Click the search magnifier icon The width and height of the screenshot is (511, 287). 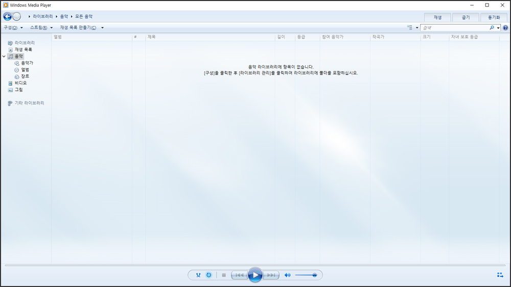point(492,28)
